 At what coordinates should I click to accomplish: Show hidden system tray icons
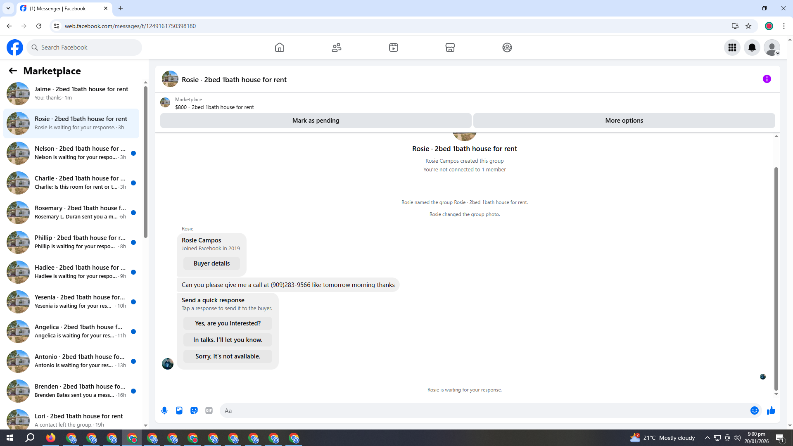coord(708,438)
